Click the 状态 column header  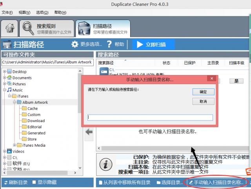[166, 63]
